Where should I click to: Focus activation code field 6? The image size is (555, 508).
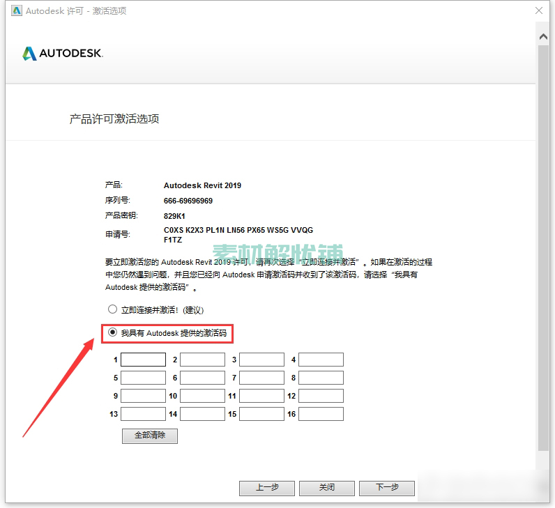click(x=202, y=378)
